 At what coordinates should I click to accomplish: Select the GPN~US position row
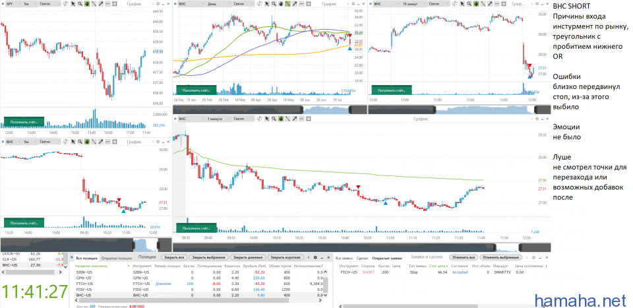[x=200, y=278]
